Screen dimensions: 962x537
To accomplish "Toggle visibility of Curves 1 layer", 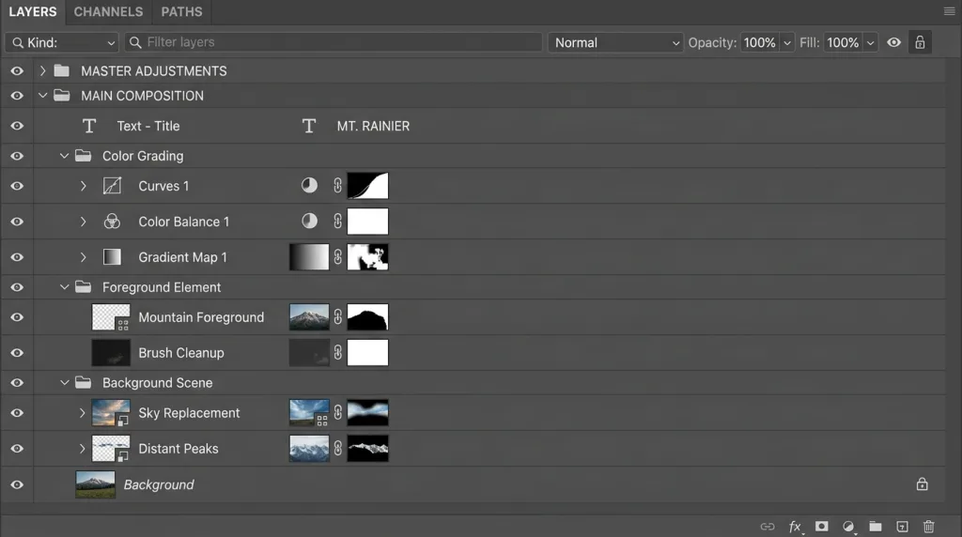I will 17,186.
